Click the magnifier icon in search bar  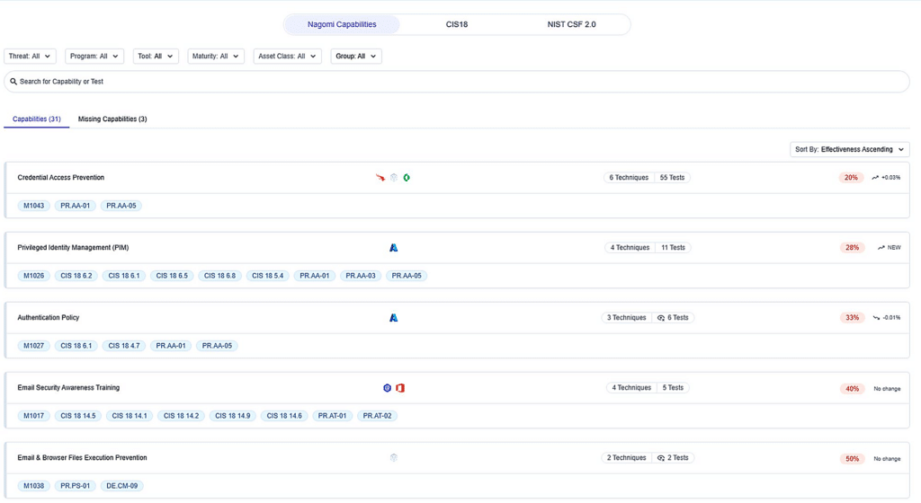click(x=13, y=82)
